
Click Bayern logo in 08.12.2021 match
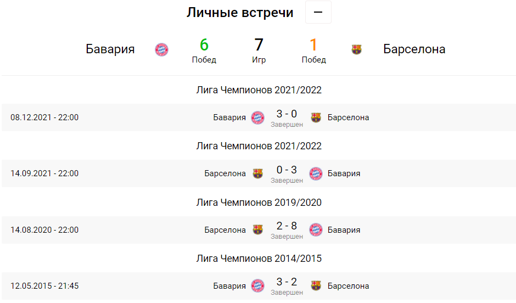pos(257,118)
